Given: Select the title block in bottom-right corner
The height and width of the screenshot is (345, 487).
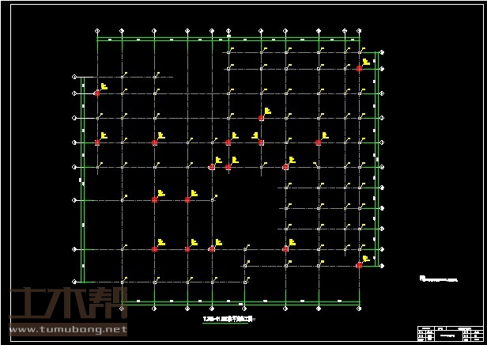Looking at the screenshot, I should tap(449, 331).
